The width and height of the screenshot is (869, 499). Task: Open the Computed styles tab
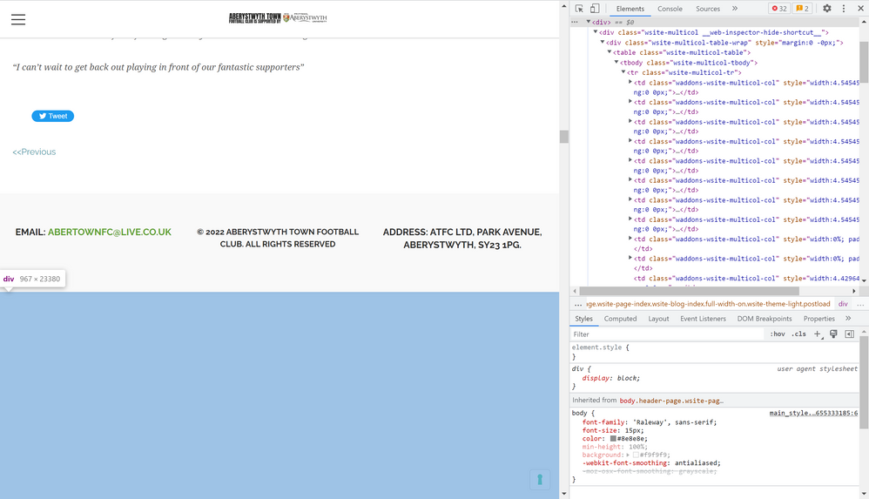click(x=620, y=319)
